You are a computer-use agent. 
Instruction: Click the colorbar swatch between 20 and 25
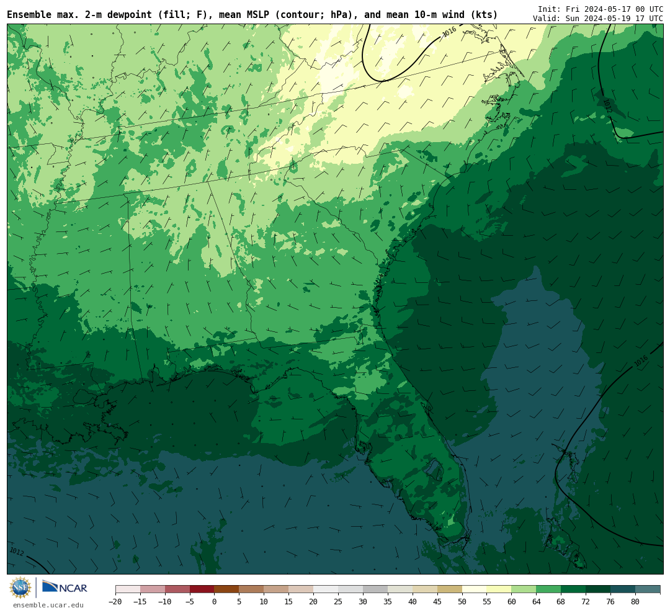[326, 589]
